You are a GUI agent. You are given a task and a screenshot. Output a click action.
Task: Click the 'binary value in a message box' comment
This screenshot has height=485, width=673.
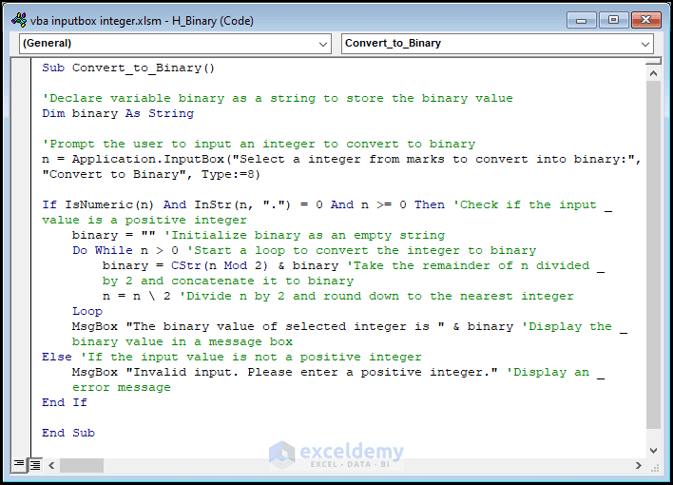tap(182, 342)
